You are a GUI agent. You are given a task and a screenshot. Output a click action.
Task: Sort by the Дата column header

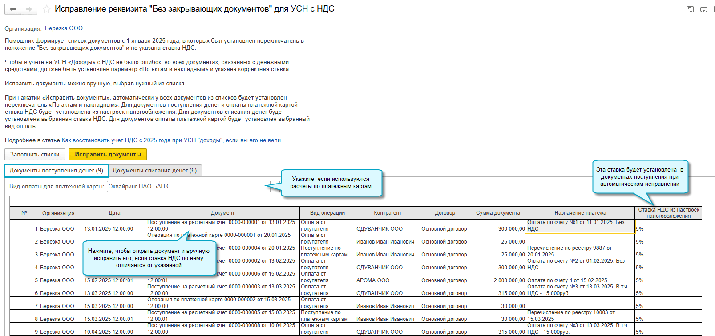(x=114, y=213)
